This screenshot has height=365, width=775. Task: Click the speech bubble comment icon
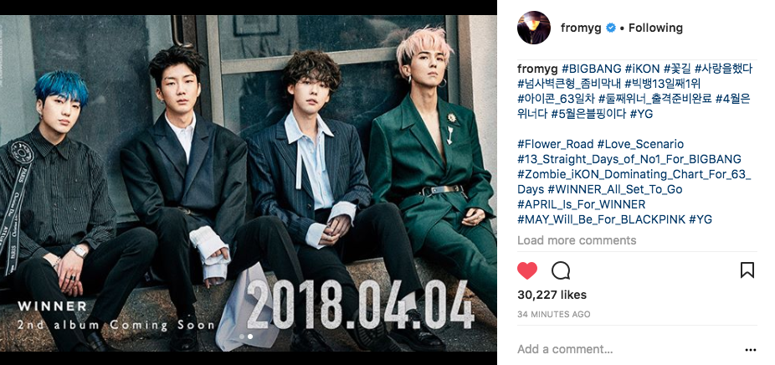tap(561, 270)
